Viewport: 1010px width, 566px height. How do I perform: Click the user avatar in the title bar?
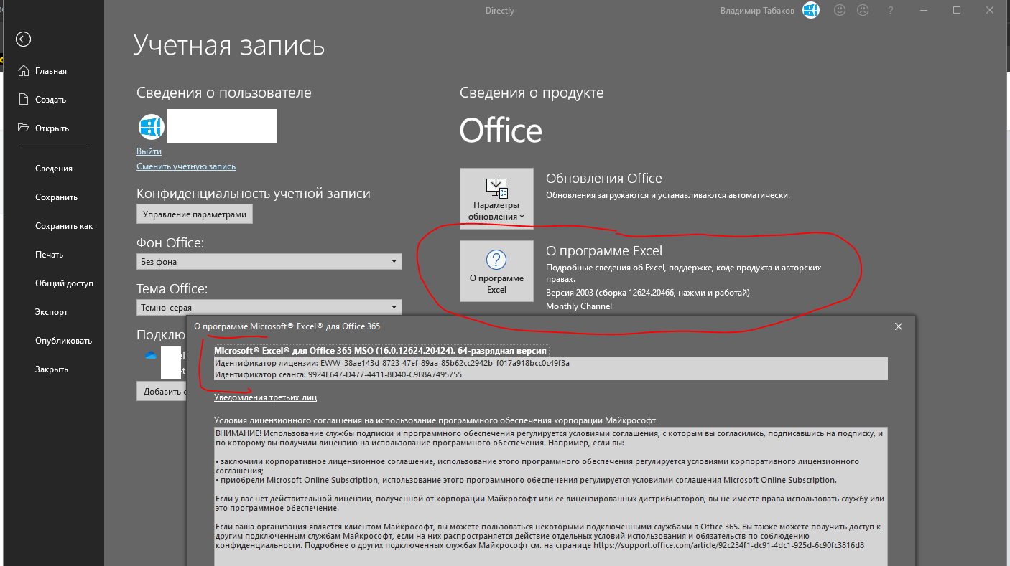tap(811, 10)
